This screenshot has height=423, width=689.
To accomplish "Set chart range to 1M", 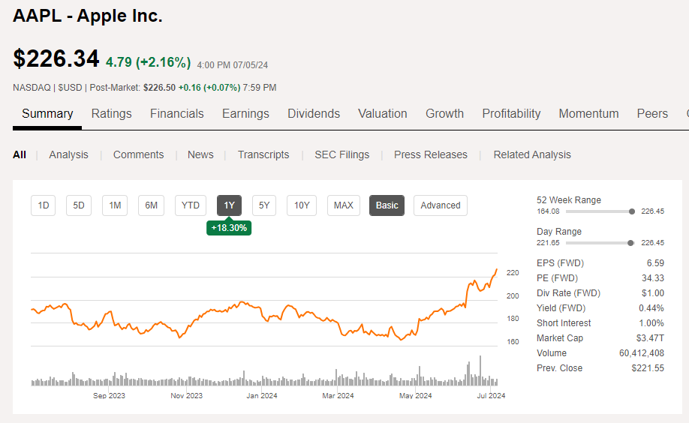I will tap(115, 205).
